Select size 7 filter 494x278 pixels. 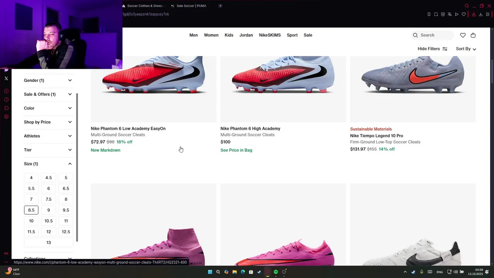click(31, 199)
